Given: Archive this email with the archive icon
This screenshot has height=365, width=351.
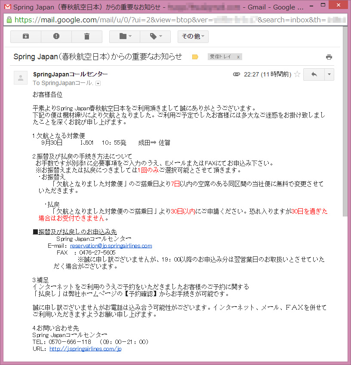Looking at the screenshot, I should pyautogui.click(x=26, y=36).
